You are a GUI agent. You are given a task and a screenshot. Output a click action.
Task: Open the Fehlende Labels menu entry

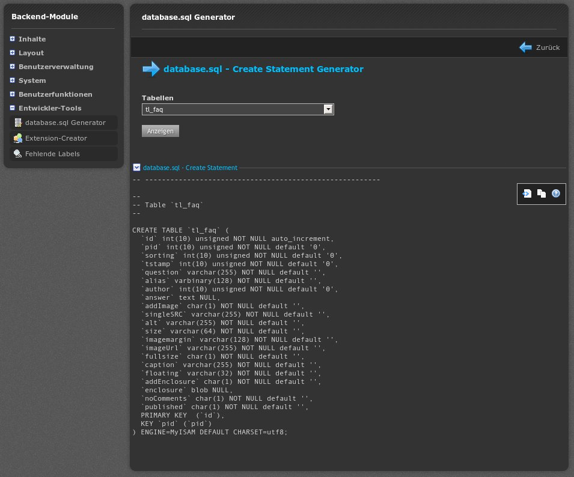pyautogui.click(x=52, y=154)
